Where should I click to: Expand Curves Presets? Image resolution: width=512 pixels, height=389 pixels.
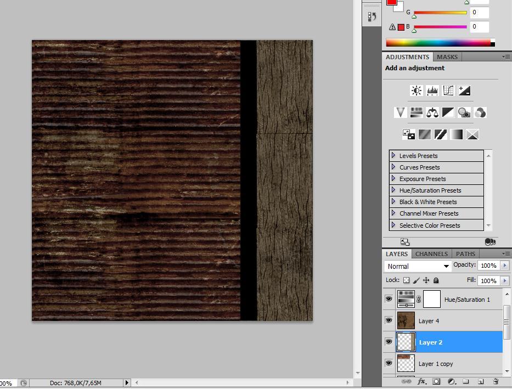click(393, 167)
